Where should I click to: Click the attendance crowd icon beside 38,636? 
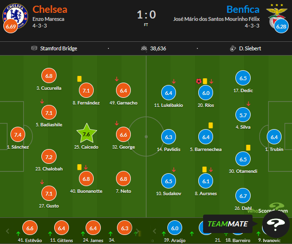coord(144,48)
